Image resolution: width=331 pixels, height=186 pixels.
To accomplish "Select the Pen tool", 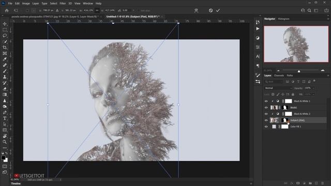I will 5,113.
